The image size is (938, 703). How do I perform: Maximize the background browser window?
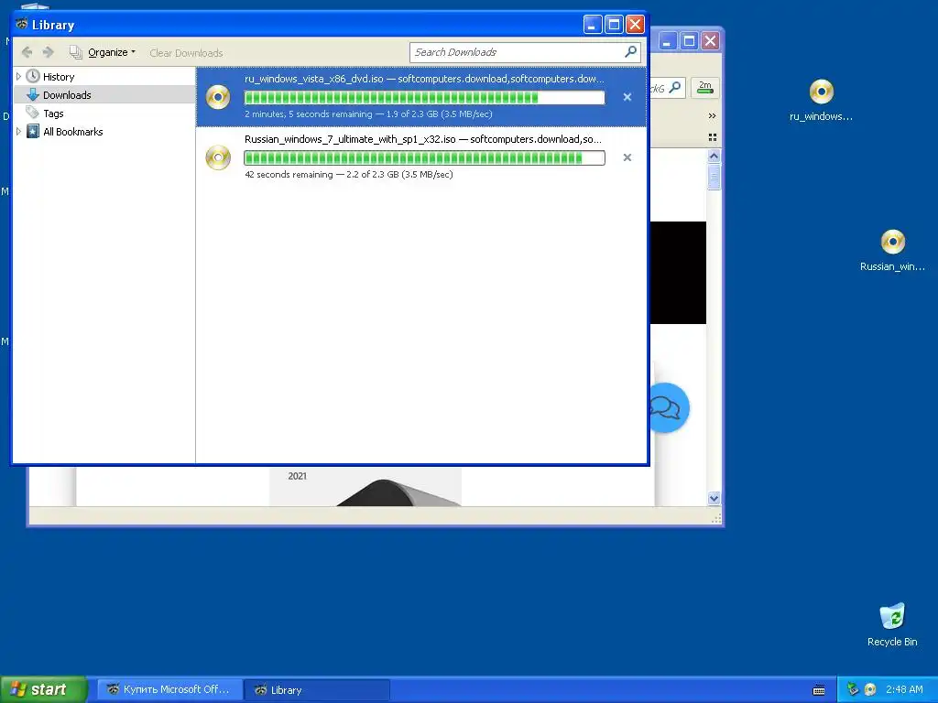point(689,41)
